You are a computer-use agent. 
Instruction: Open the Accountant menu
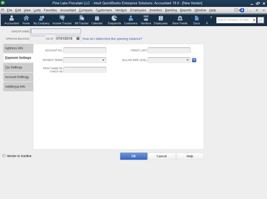68,10
